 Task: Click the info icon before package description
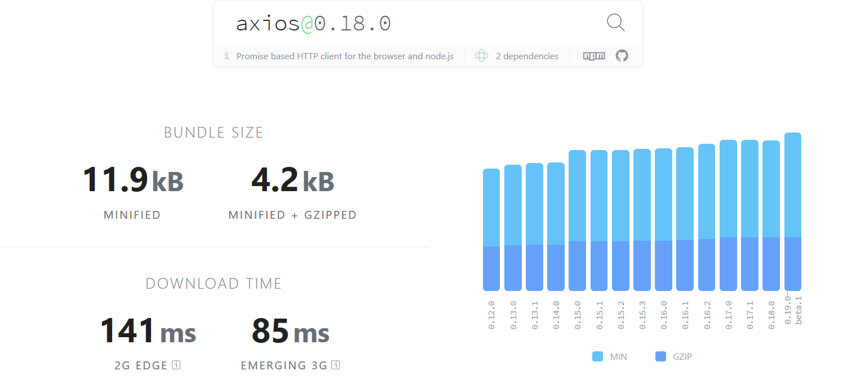click(x=227, y=56)
